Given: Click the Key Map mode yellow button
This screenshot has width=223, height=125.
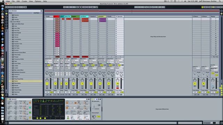Looking at the screenshot, I should pos(202,7).
